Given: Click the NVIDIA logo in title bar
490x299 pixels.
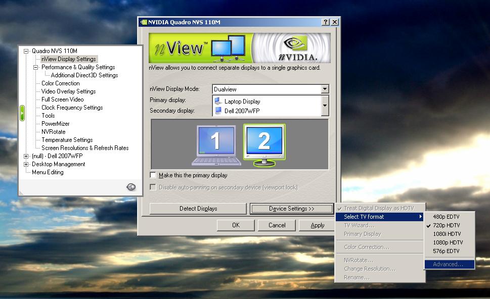Looking at the screenshot, I should pyautogui.click(x=144, y=22).
